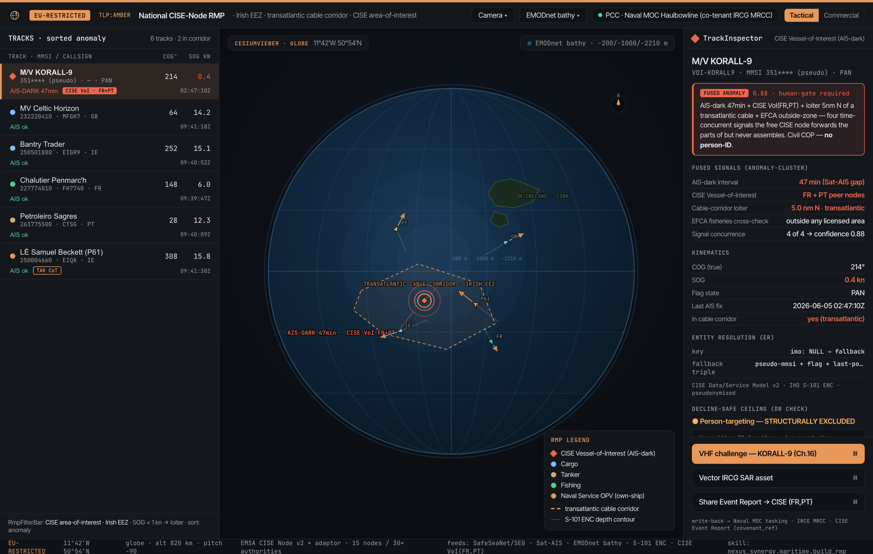Click the CESIUMVIEWER · GLOBE coordinate readout
This screenshot has height=554, width=873.
(298, 43)
